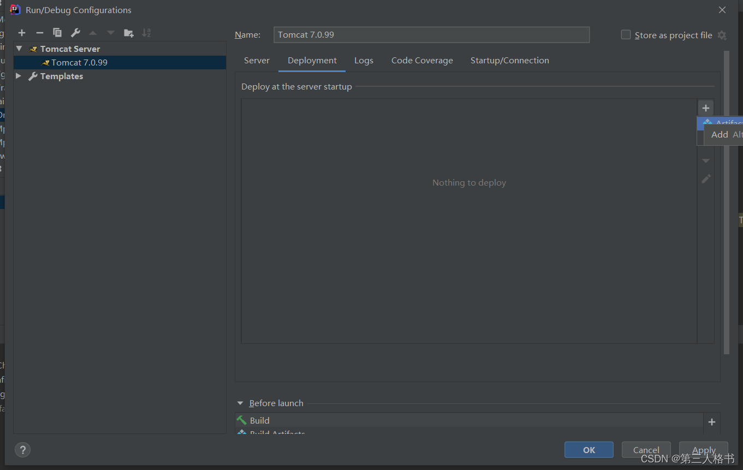Click the deployment list down arrow

tap(706, 161)
